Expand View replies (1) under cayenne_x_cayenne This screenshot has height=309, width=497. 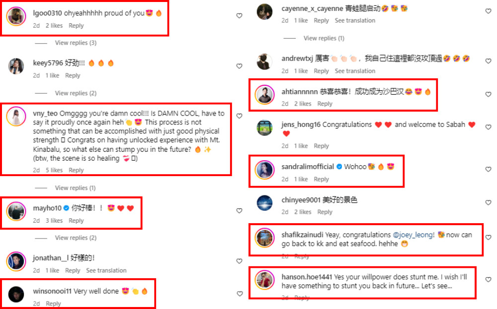[324, 38]
